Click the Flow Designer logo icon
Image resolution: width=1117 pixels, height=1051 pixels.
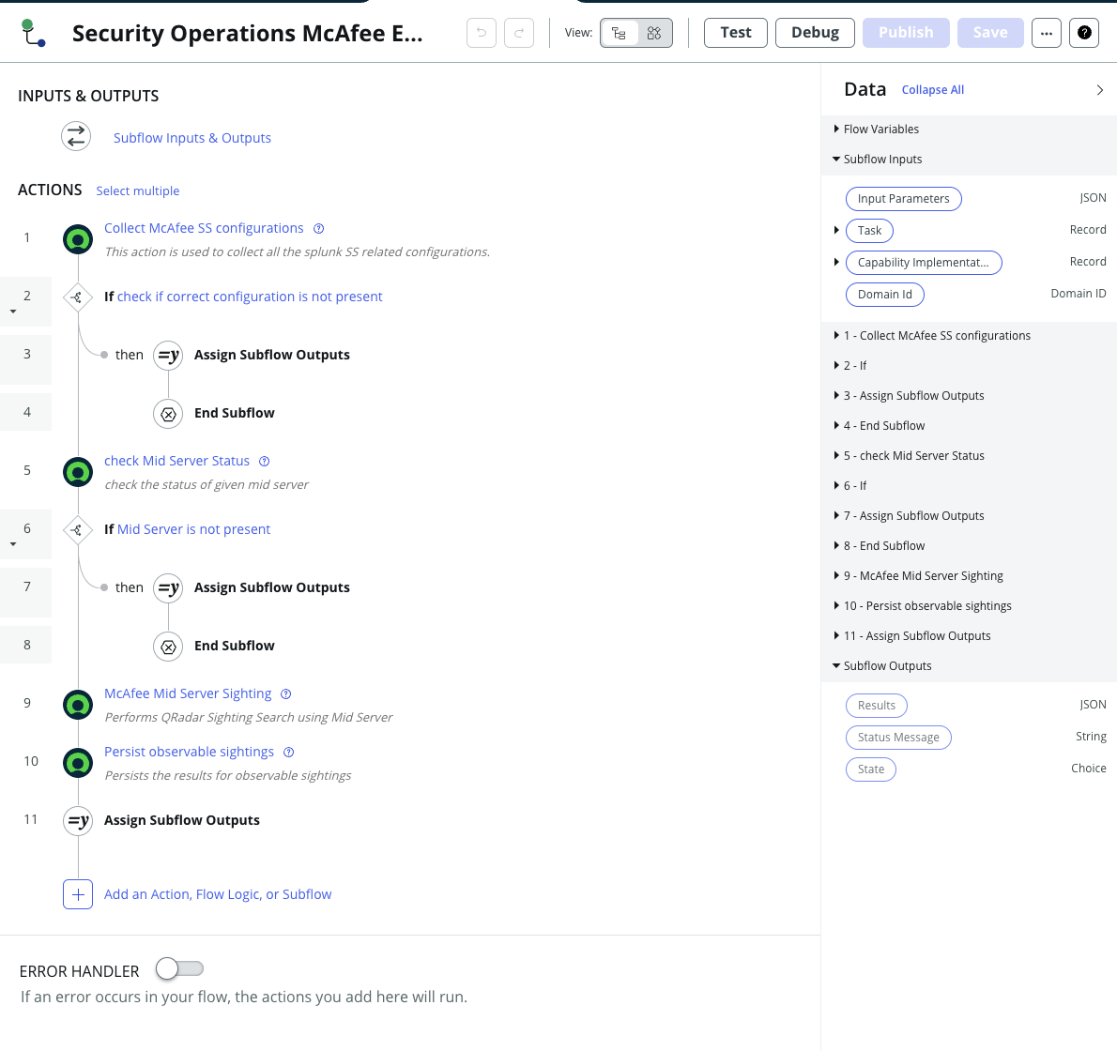[x=33, y=33]
